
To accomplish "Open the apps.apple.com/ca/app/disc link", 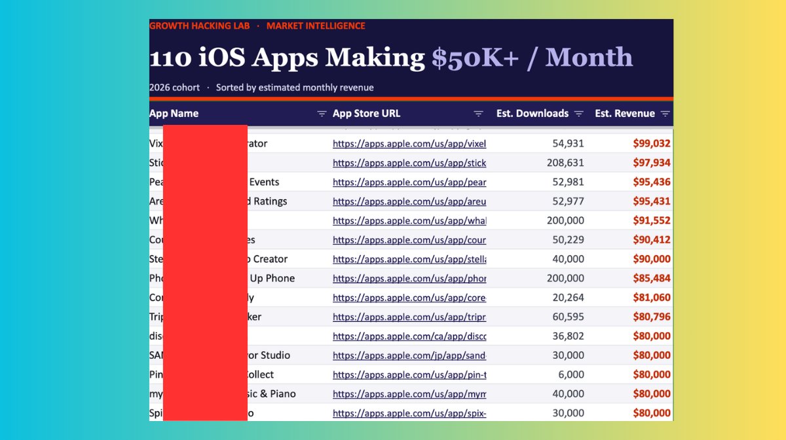I will pos(409,336).
